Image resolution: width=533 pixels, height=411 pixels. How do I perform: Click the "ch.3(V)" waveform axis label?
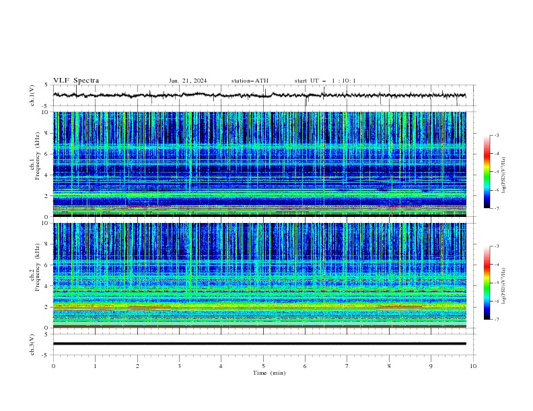click(x=32, y=345)
